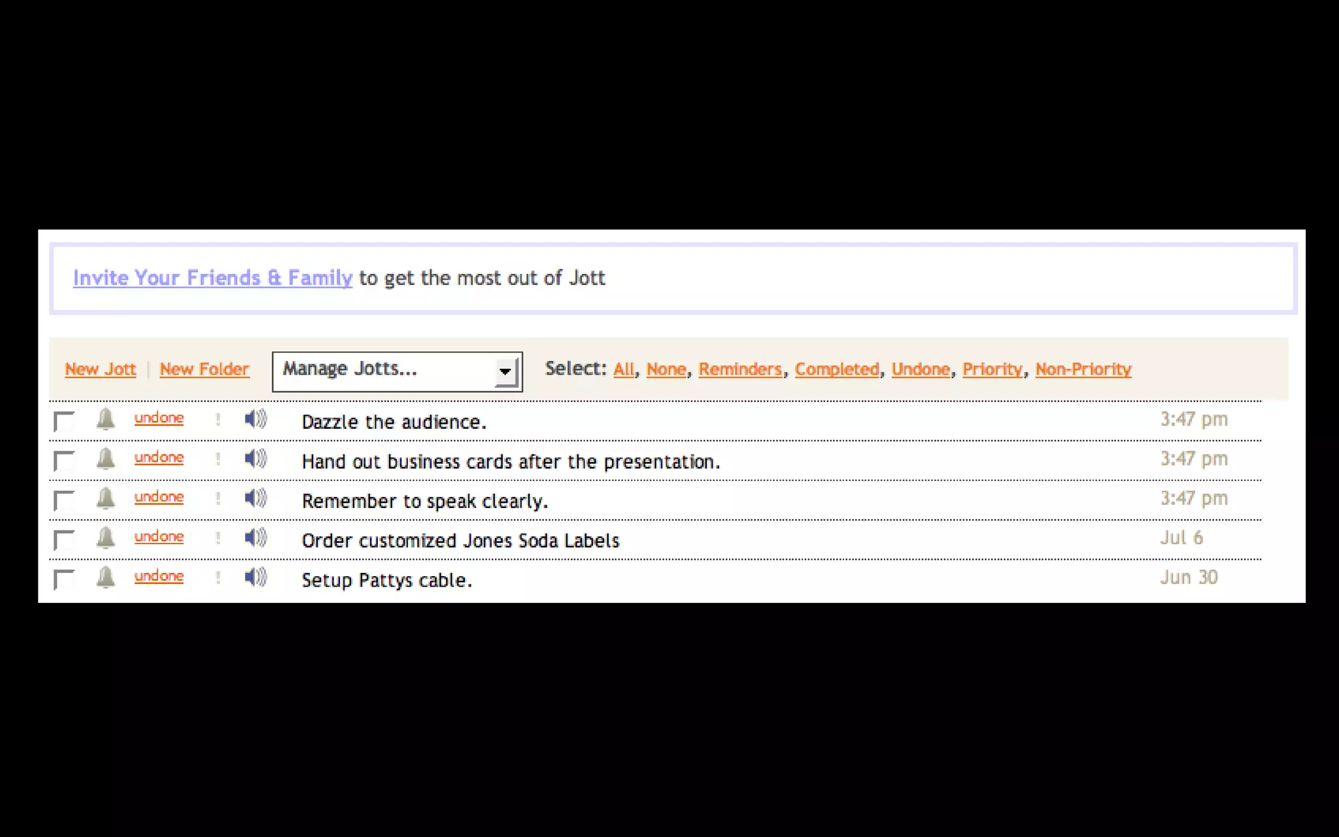Click bell icon for "Remember to speak clearly"
1339x837 pixels.
[x=105, y=498]
